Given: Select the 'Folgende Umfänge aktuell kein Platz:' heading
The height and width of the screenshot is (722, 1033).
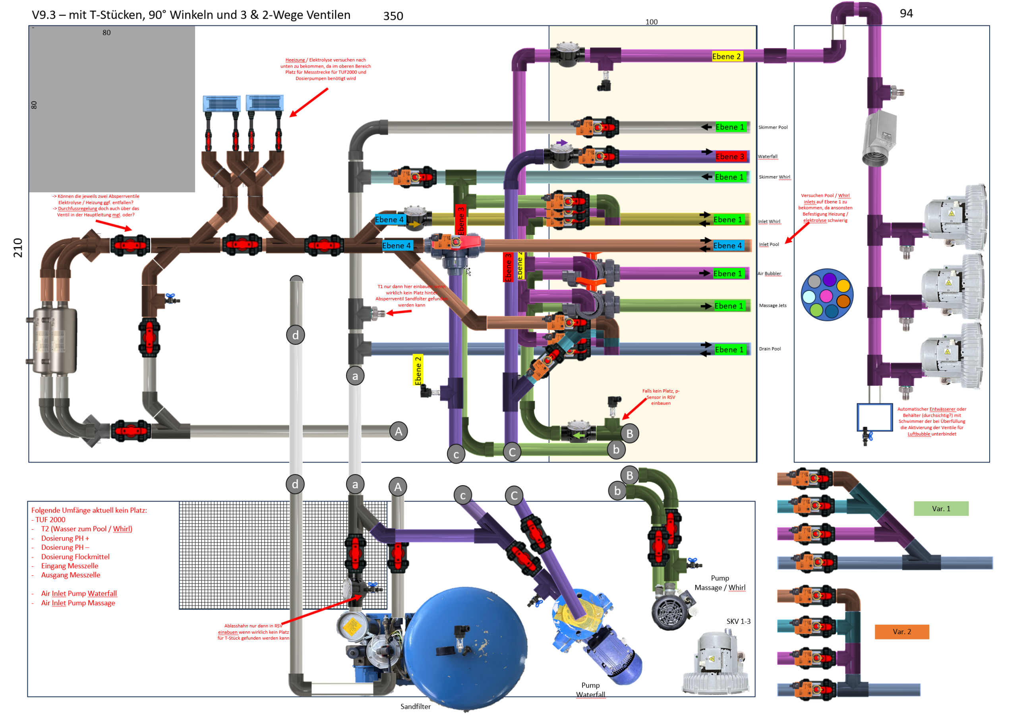Looking at the screenshot, I should point(89,510).
